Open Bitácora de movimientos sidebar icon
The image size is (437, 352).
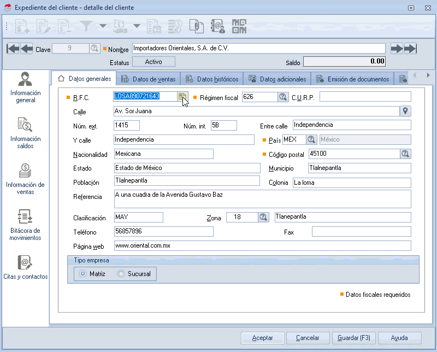(26, 225)
